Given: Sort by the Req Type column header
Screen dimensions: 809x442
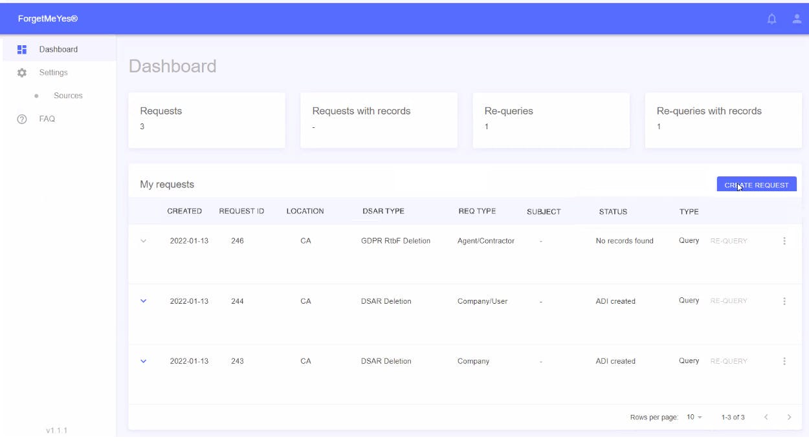Looking at the screenshot, I should (477, 211).
